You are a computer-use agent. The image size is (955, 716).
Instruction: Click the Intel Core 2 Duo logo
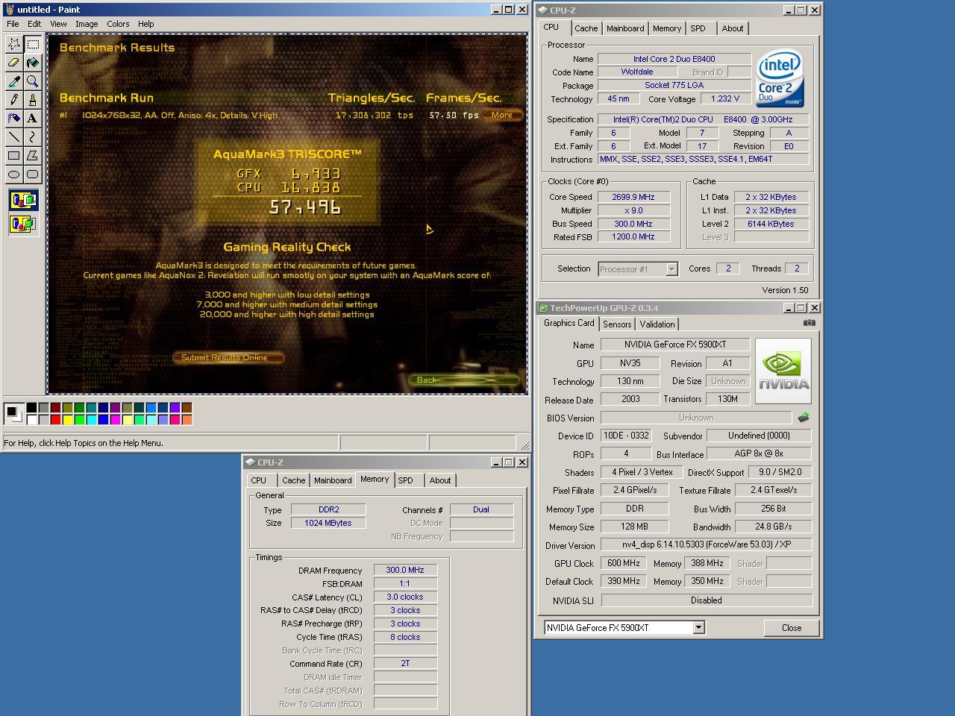[x=779, y=79]
